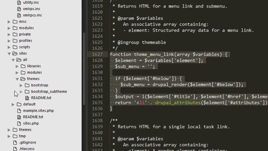Open the utility.inc file
The width and height of the screenshot is (268, 151).
(x=31, y=3)
